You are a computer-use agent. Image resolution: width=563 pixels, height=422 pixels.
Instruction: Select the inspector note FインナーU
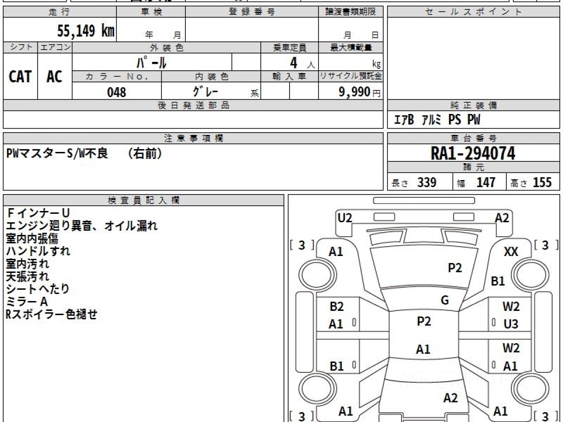coord(38,213)
